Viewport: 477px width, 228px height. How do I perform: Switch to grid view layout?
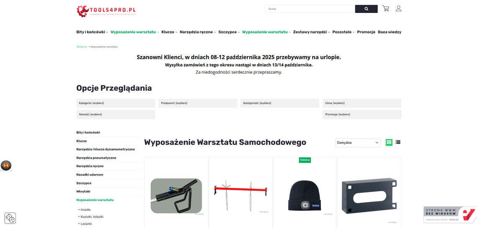point(389,142)
